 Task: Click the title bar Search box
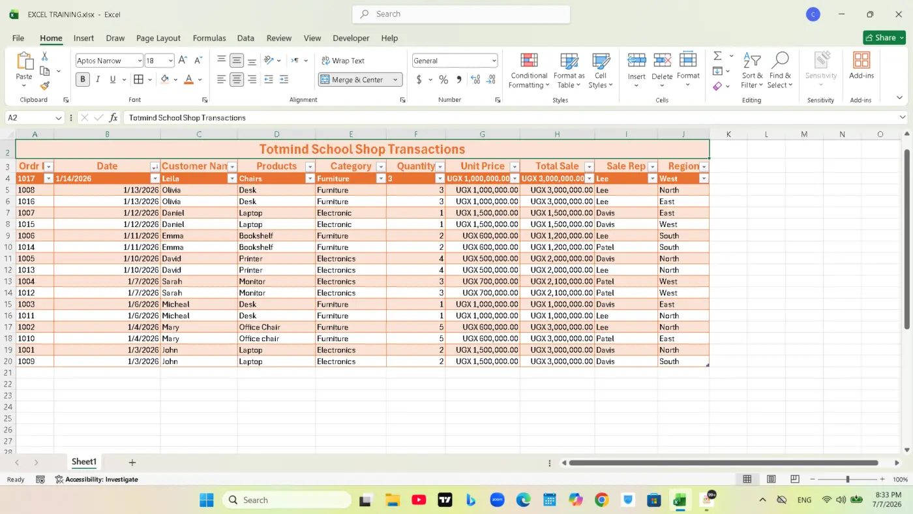(461, 14)
